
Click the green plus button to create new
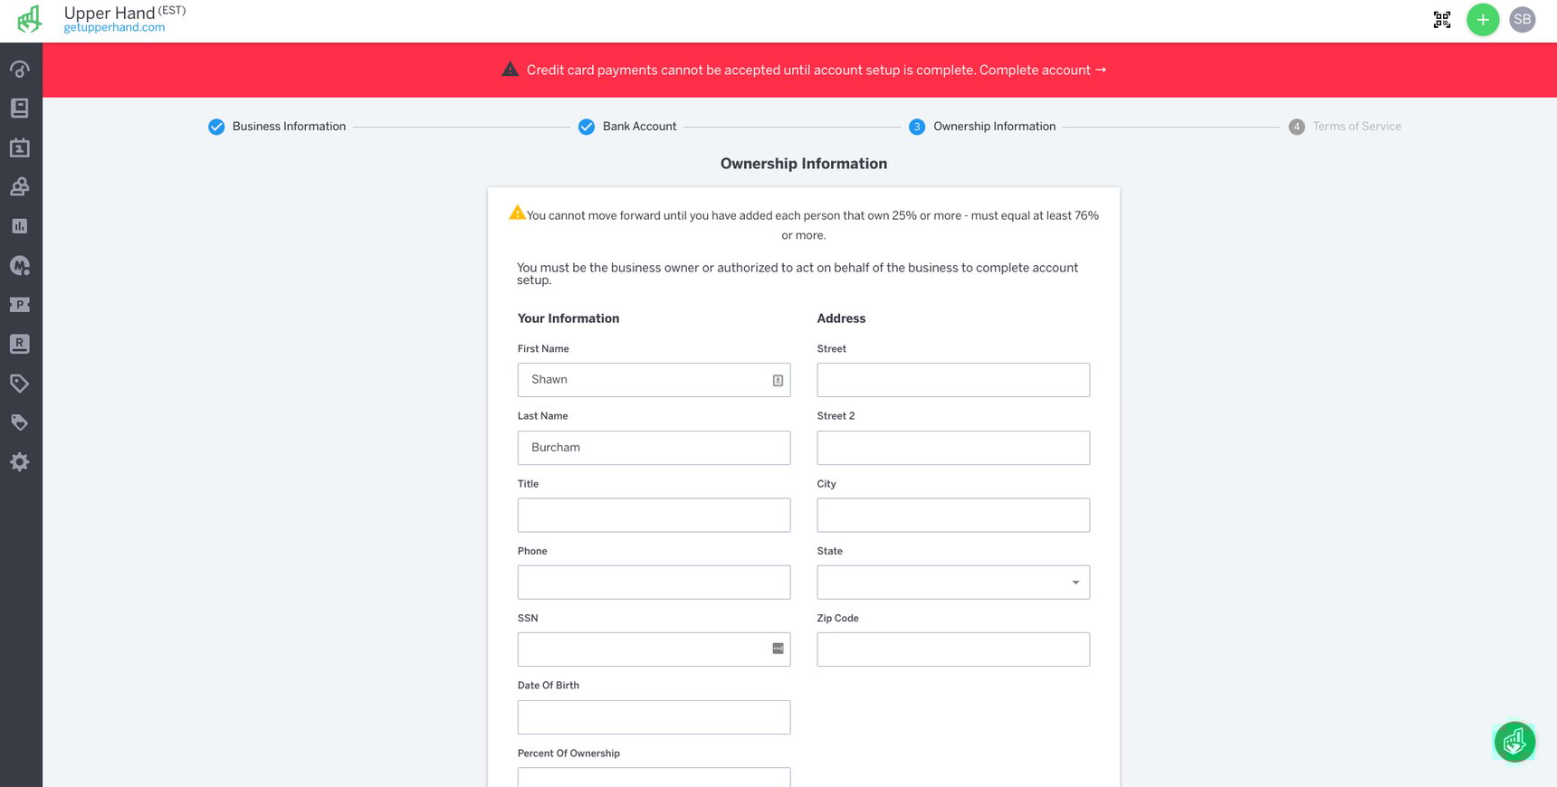1483,19
